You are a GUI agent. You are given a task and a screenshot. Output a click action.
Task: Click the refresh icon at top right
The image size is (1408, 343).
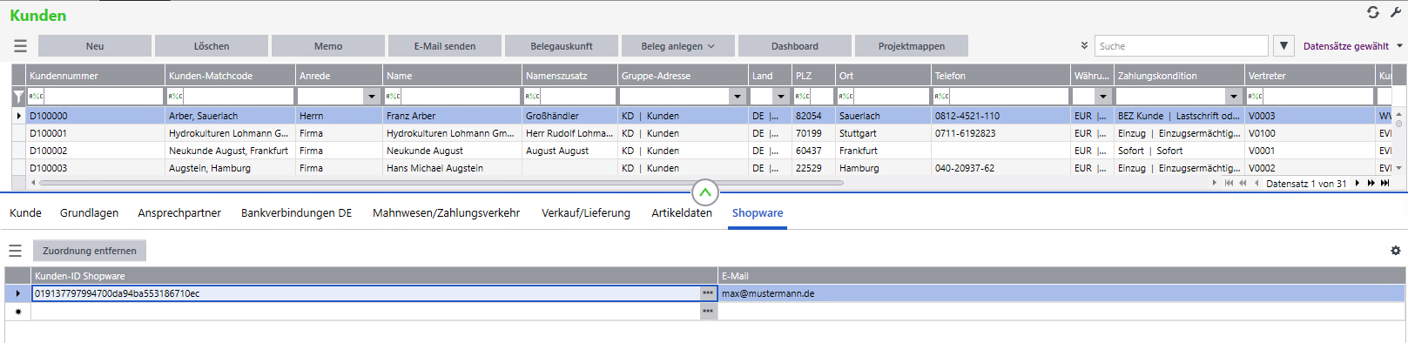(1372, 12)
